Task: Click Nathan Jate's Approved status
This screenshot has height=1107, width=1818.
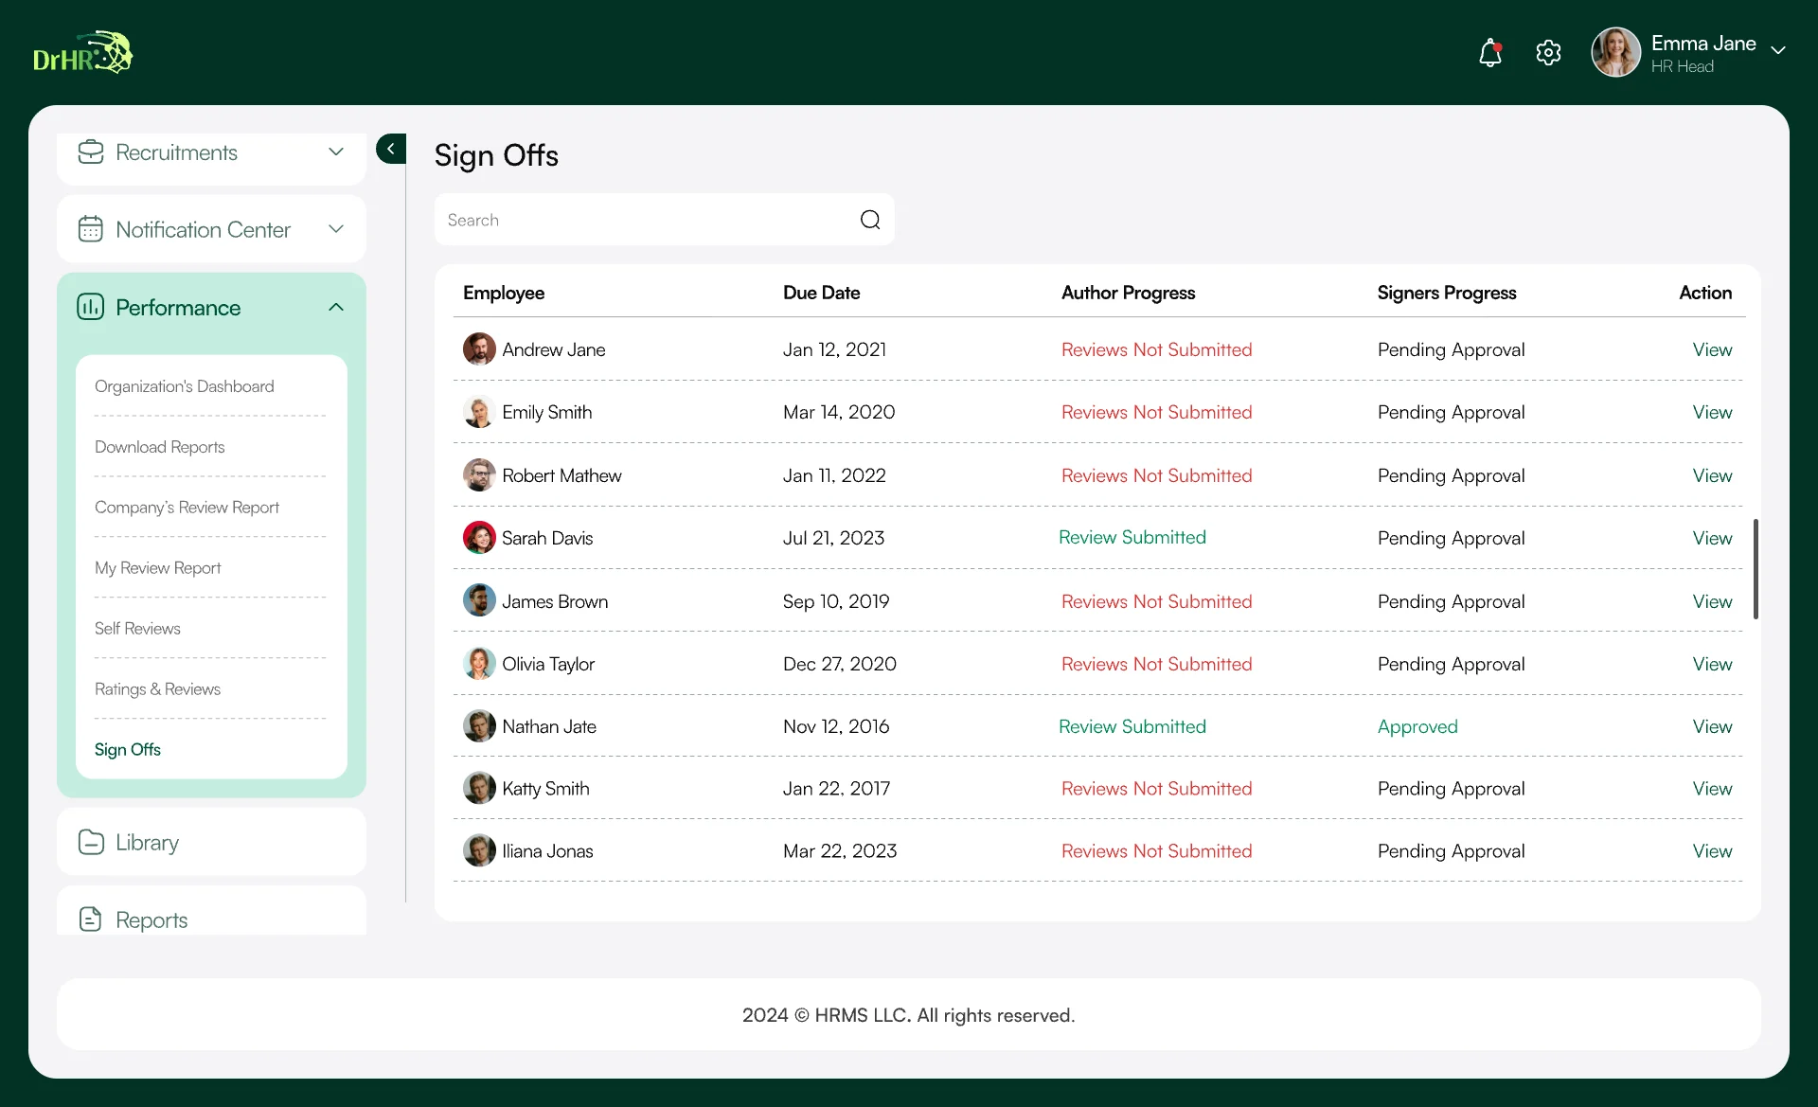Action: click(1417, 726)
